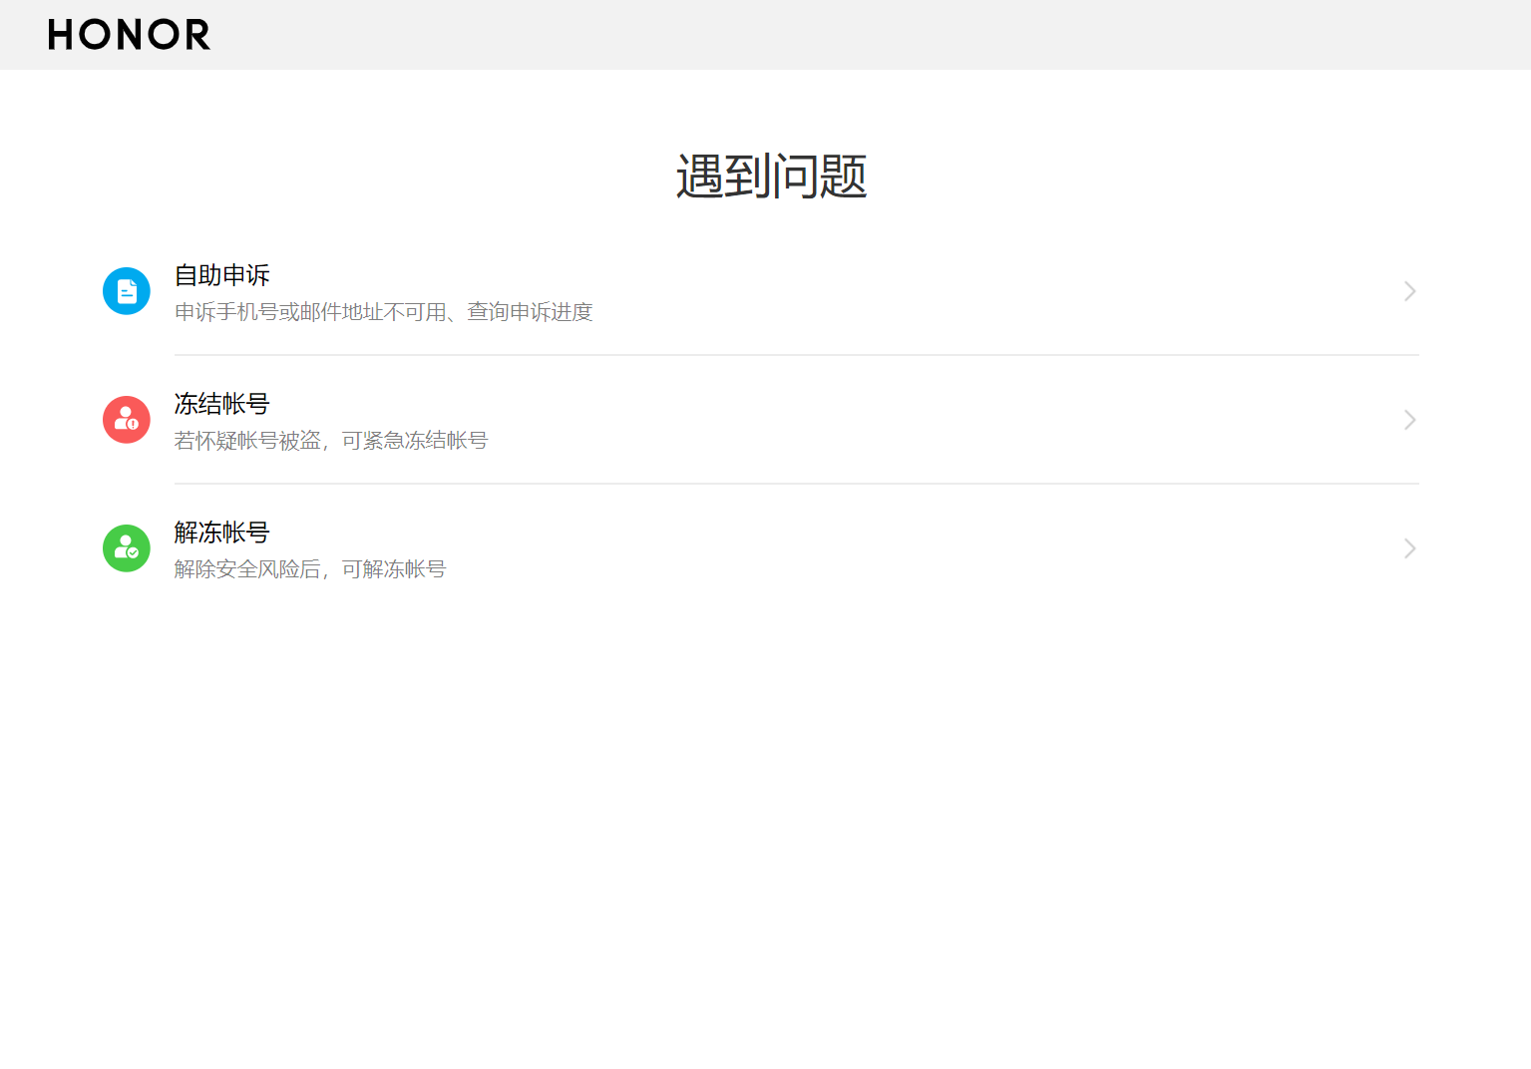Click the text 若怀疑帐号被盗
Viewport: 1531px width, 1069px height.
(x=247, y=441)
